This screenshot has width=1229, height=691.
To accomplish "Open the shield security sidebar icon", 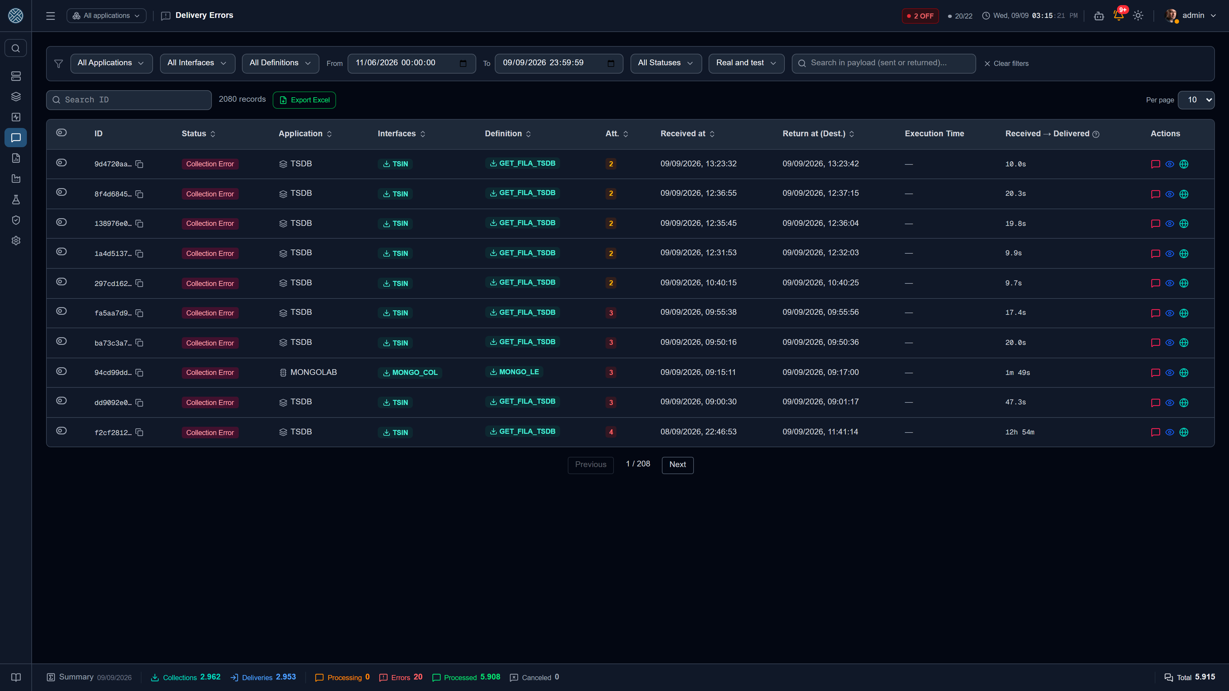I will (16, 220).
